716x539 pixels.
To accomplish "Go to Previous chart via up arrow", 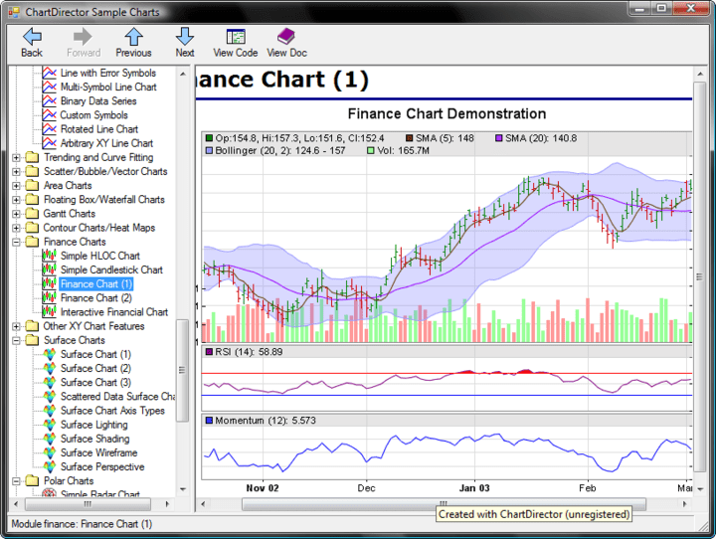I will tap(134, 36).
